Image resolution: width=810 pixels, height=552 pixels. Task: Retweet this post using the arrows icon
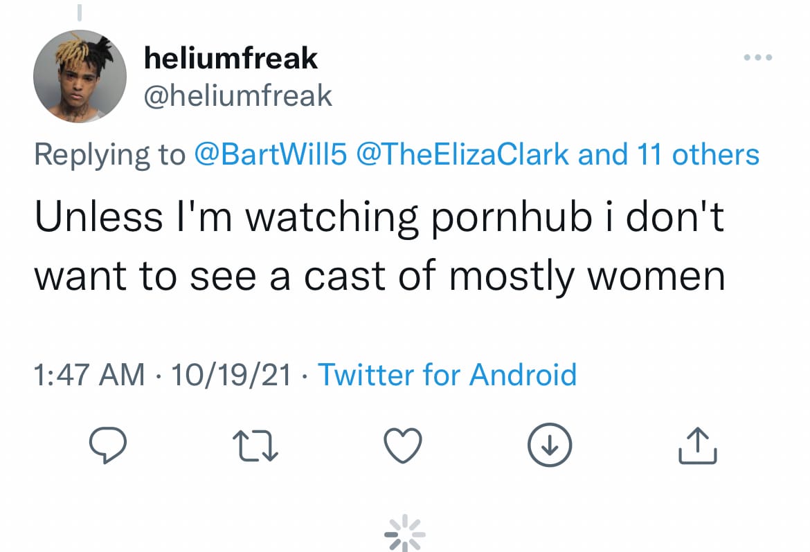click(x=255, y=446)
